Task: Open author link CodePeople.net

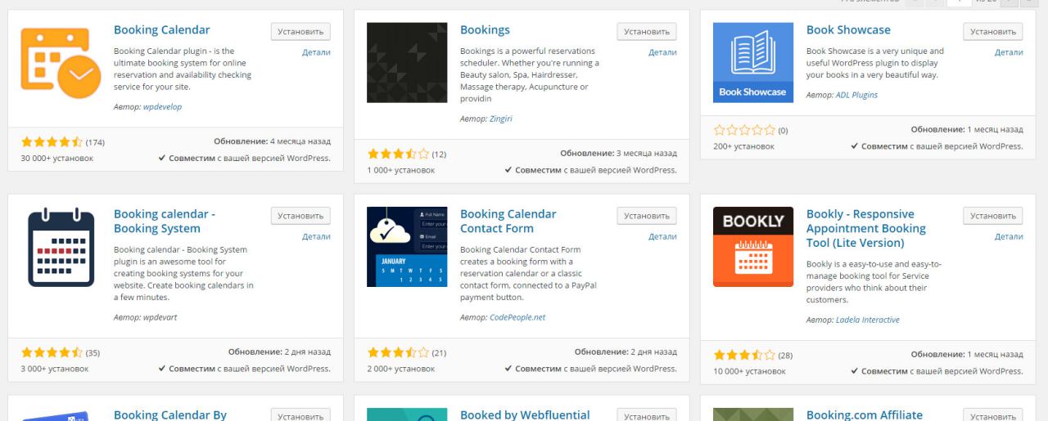Action: coord(517,317)
